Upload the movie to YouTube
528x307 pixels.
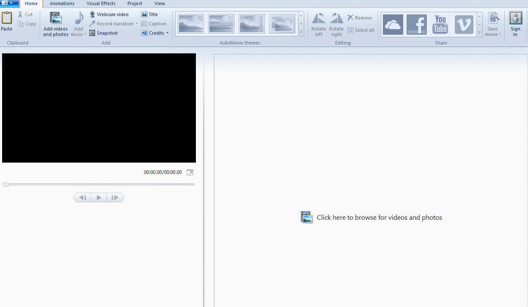(440, 24)
